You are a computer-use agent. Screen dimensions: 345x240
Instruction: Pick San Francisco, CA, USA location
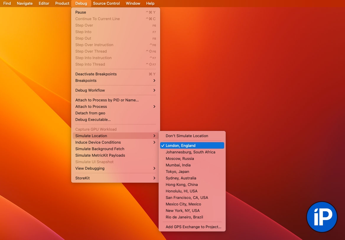[187, 198]
